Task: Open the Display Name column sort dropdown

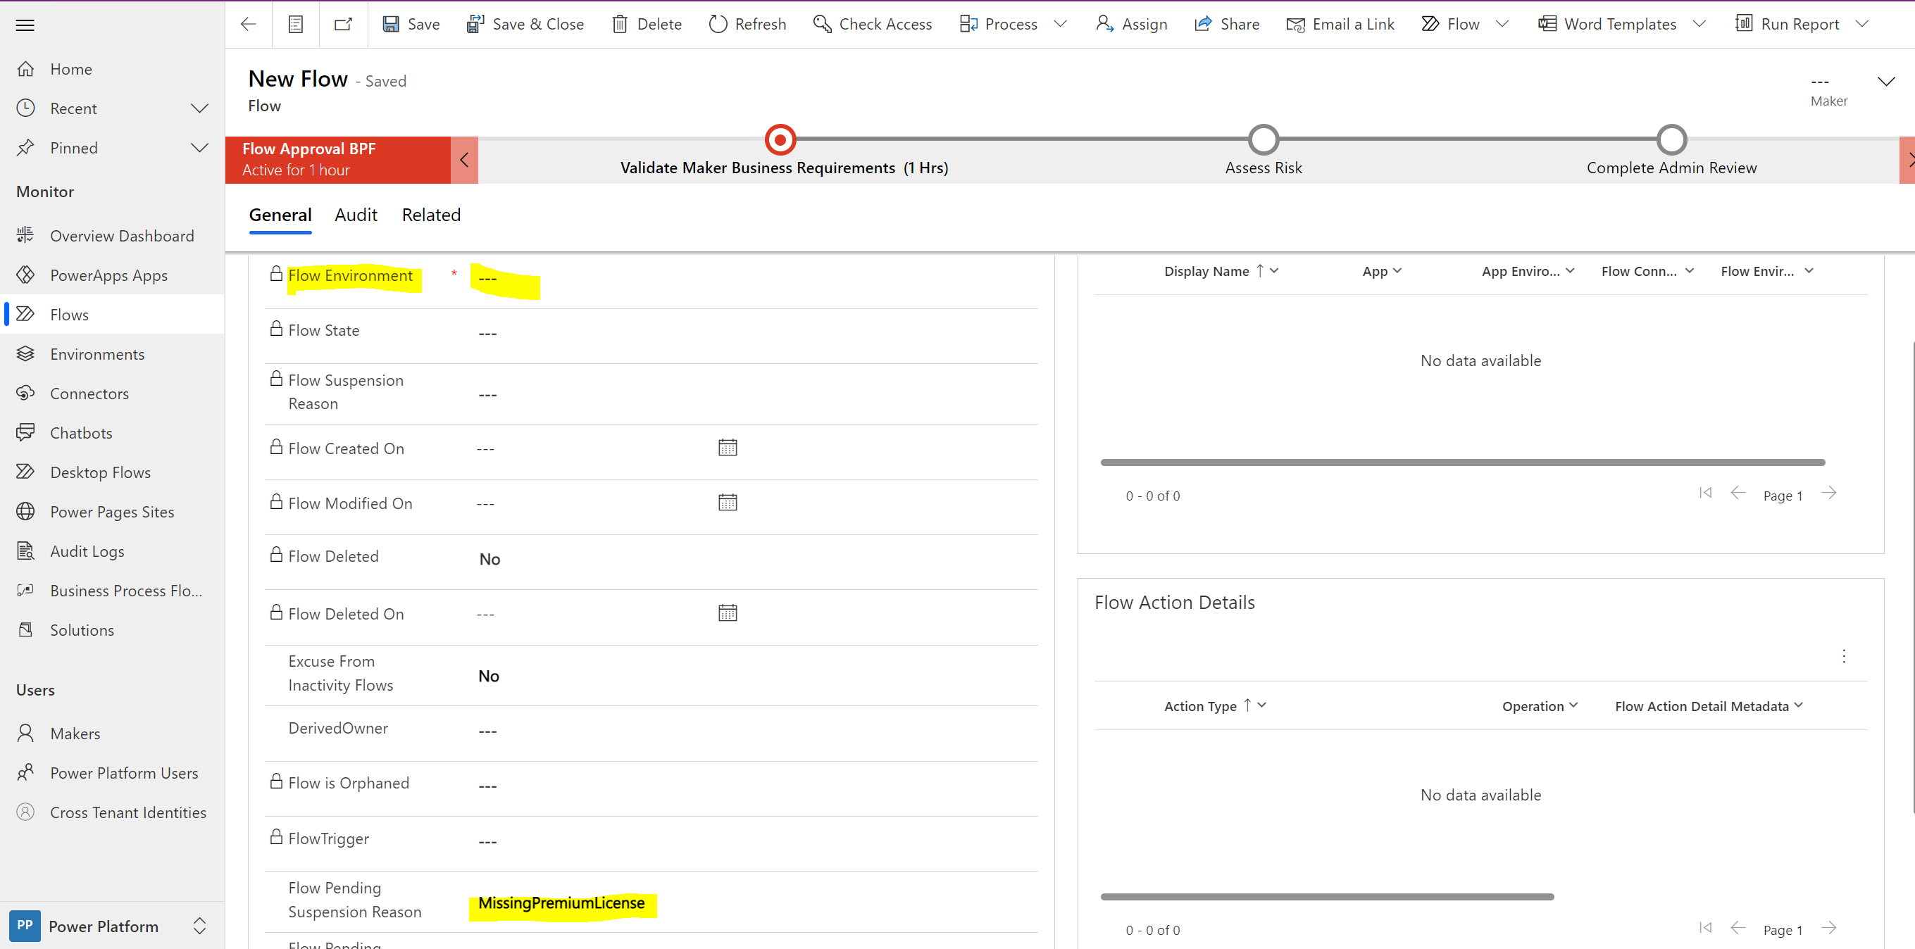Action: (x=1274, y=270)
